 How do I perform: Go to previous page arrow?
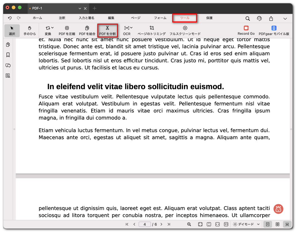click(x=134, y=224)
